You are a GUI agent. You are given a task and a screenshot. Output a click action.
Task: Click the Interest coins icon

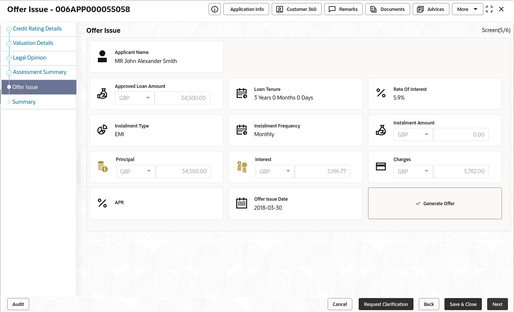(x=242, y=167)
